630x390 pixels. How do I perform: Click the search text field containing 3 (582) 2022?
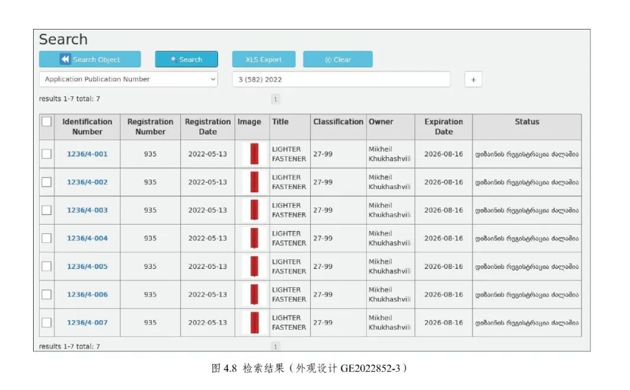pyautogui.click(x=340, y=79)
